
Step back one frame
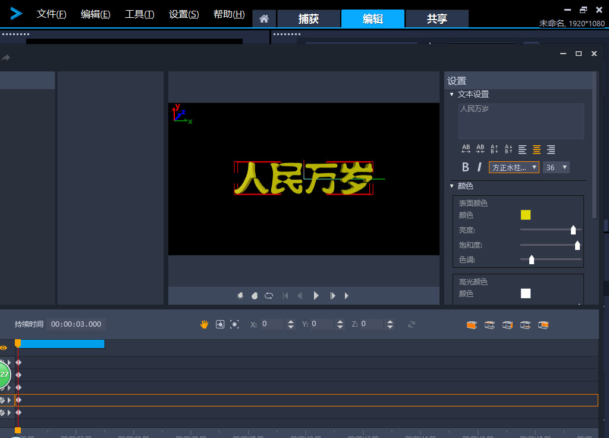pyautogui.click(x=300, y=296)
